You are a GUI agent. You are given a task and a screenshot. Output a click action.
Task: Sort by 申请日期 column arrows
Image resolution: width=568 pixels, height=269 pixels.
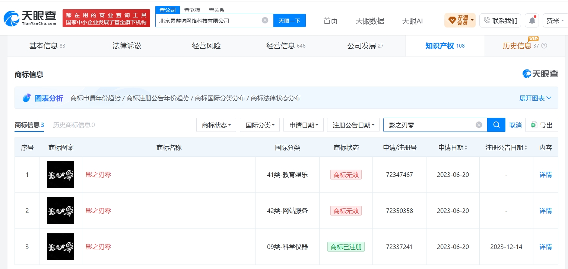pos(466,148)
